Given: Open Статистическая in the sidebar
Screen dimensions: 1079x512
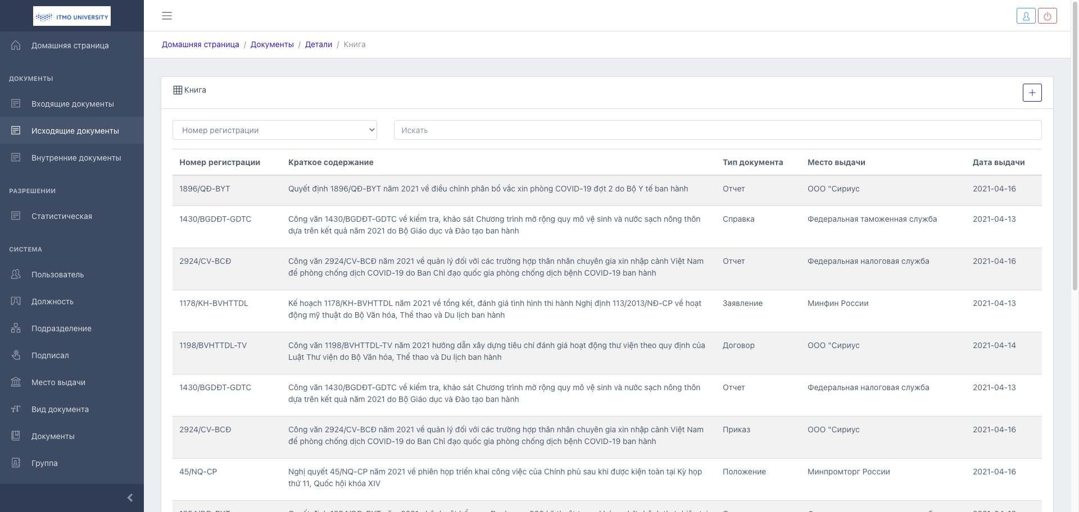Looking at the screenshot, I should click(x=62, y=216).
